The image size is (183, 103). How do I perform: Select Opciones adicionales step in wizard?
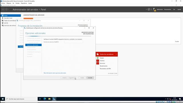(33, 45)
